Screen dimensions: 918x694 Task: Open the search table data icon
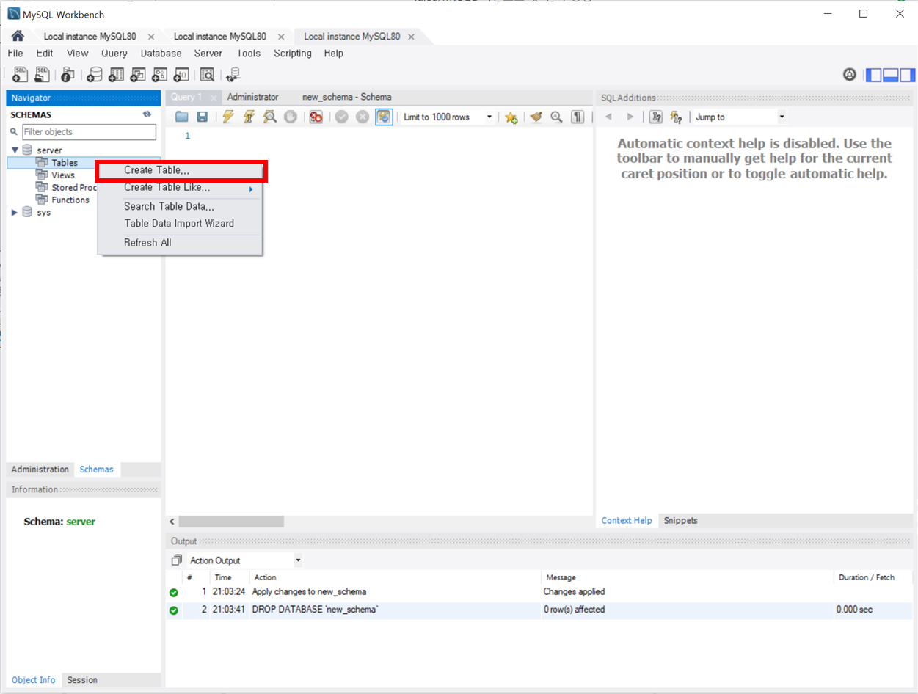tap(207, 74)
